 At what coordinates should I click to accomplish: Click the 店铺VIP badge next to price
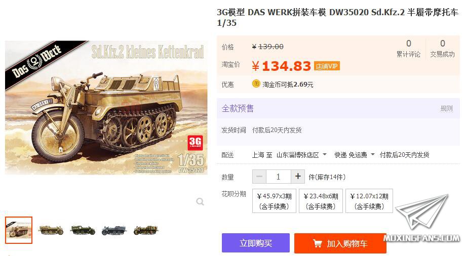click(327, 66)
